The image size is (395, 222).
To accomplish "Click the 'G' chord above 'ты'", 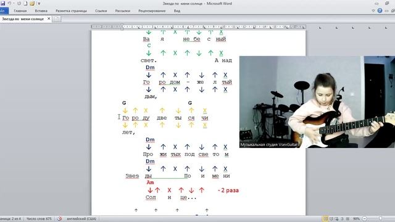I will coord(190,103).
